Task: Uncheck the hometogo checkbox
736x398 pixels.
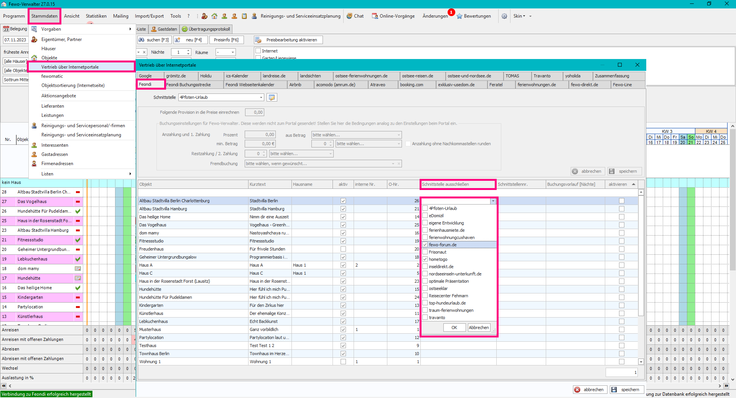Action: (x=425, y=259)
